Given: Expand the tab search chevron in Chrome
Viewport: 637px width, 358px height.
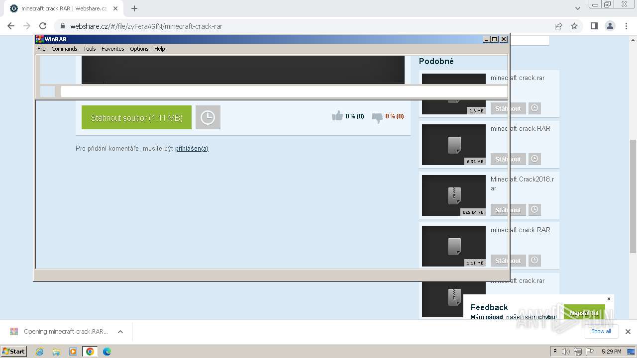Looking at the screenshot, I should tap(578, 8).
